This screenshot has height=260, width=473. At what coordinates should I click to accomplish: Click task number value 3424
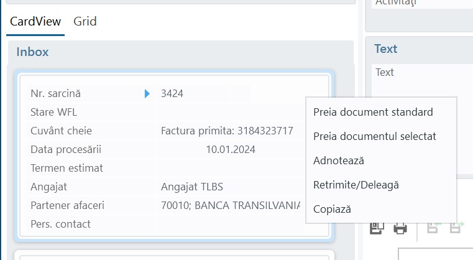pyautogui.click(x=172, y=93)
